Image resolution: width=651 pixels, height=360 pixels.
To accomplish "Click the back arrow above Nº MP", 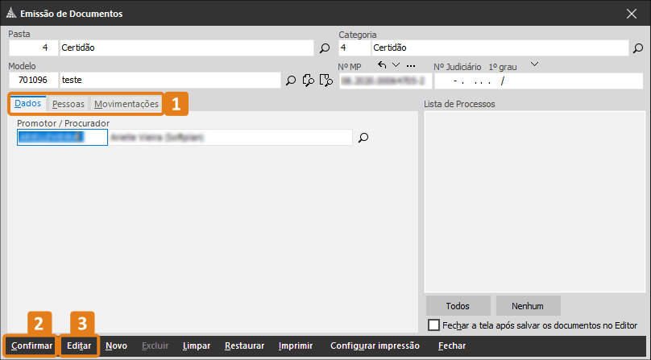I will [382, 65].
